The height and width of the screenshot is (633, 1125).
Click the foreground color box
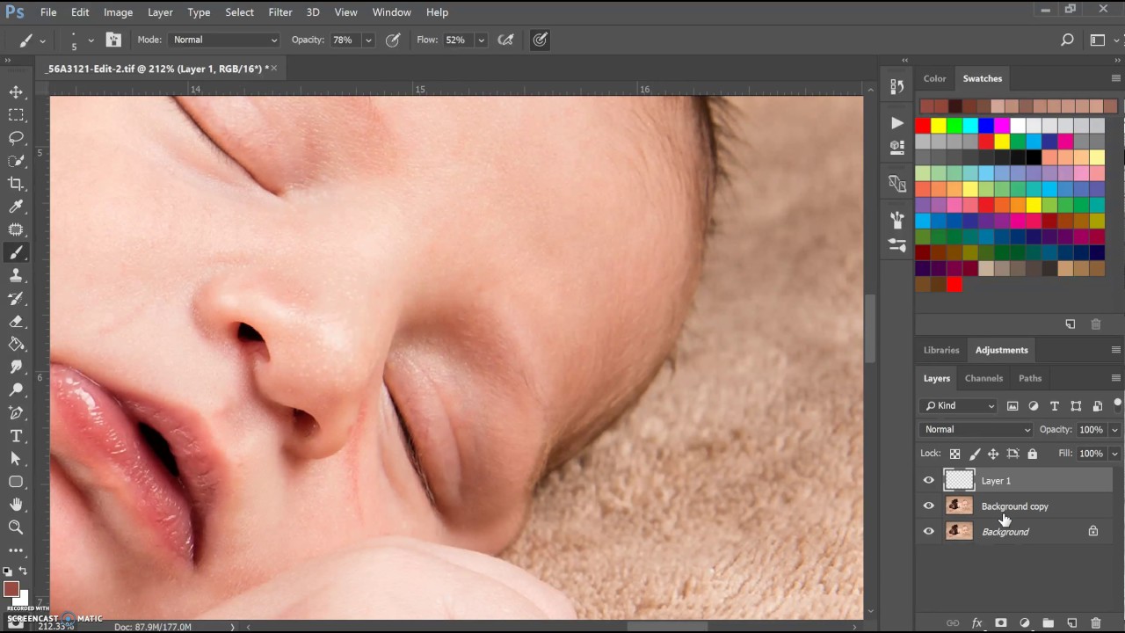click(x=11, y=590)
